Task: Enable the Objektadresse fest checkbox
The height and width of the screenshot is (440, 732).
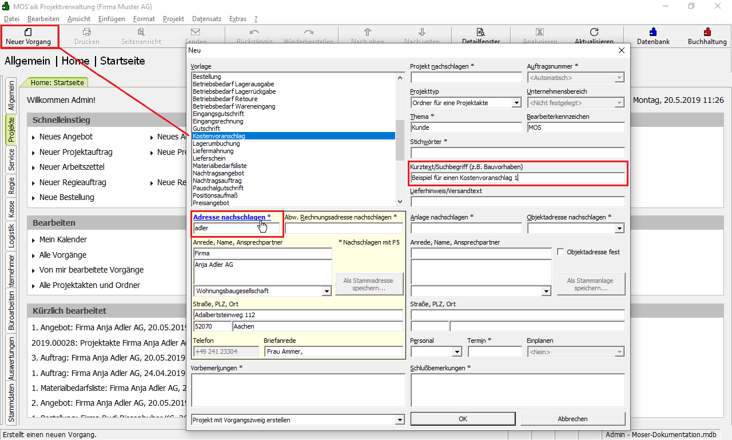Action: pos(561,252)
